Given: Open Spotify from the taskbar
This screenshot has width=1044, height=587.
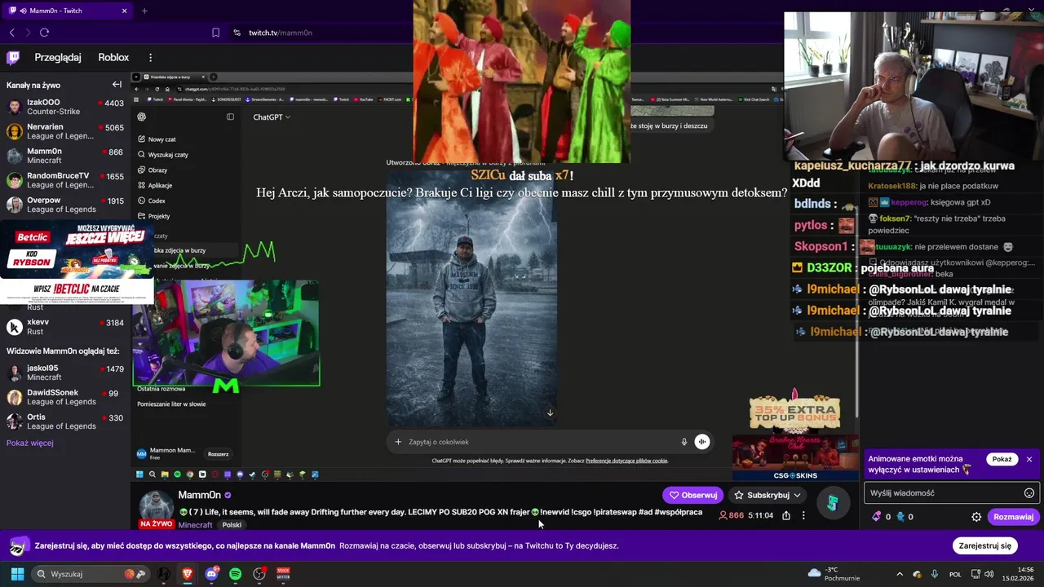Looking at the screenshot, I should (x=236, y=574).
